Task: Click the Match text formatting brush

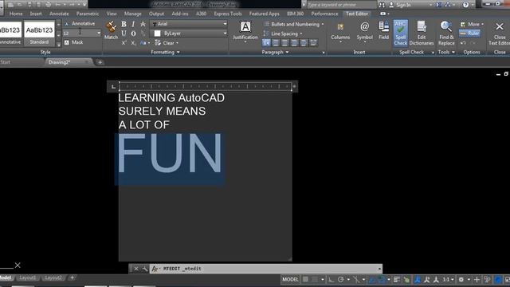Action: point(111,30)
